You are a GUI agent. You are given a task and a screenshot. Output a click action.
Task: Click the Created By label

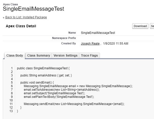69,43
